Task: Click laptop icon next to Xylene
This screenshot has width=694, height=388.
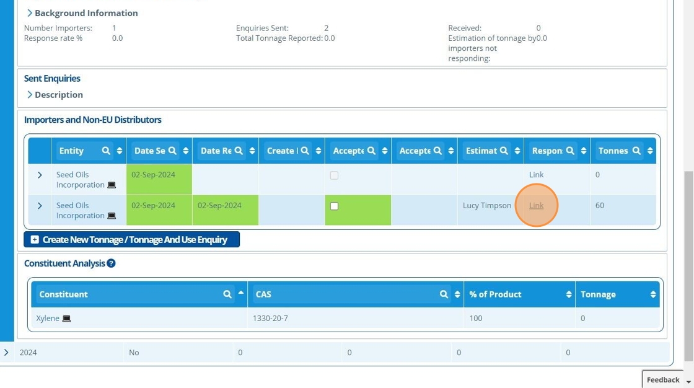Action: (66, 319)
